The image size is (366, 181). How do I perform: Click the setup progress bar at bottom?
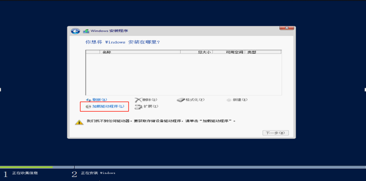point(183,167)
